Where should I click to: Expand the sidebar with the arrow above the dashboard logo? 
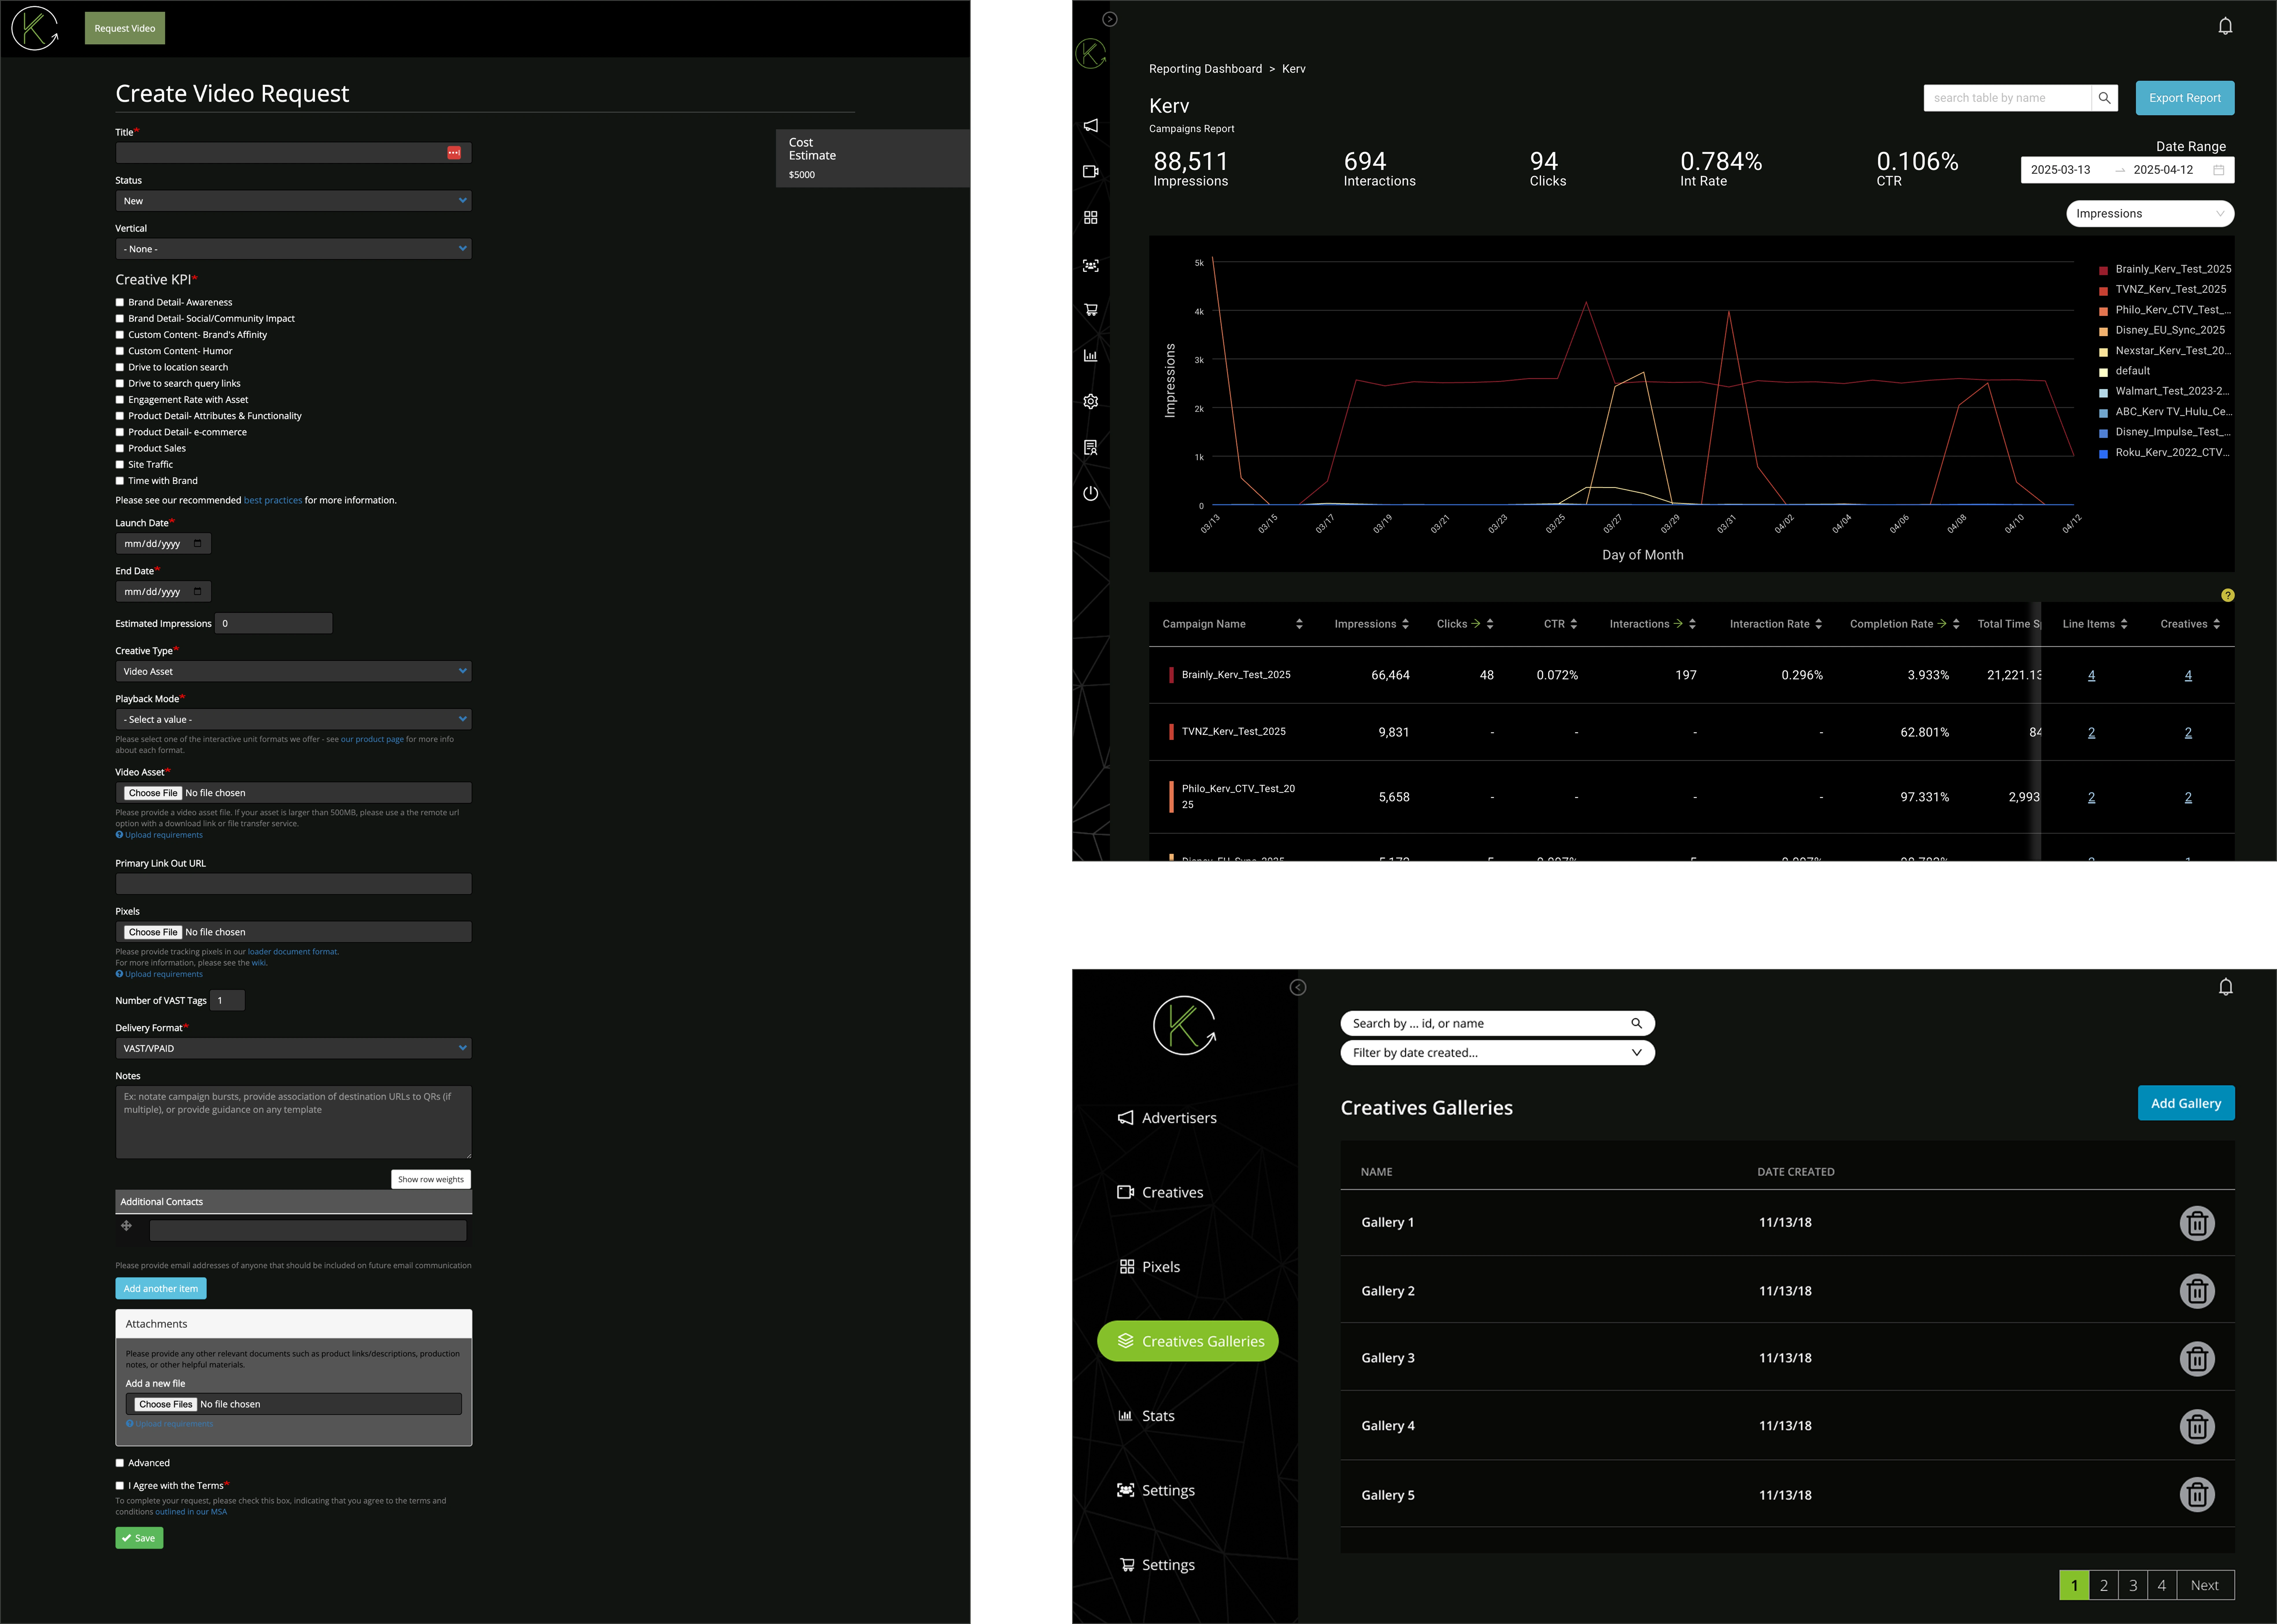1110,19
